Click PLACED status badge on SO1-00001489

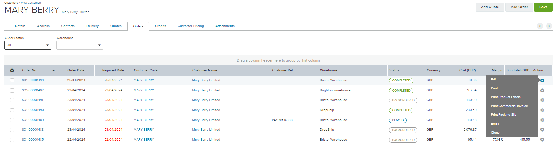(398, 120)
